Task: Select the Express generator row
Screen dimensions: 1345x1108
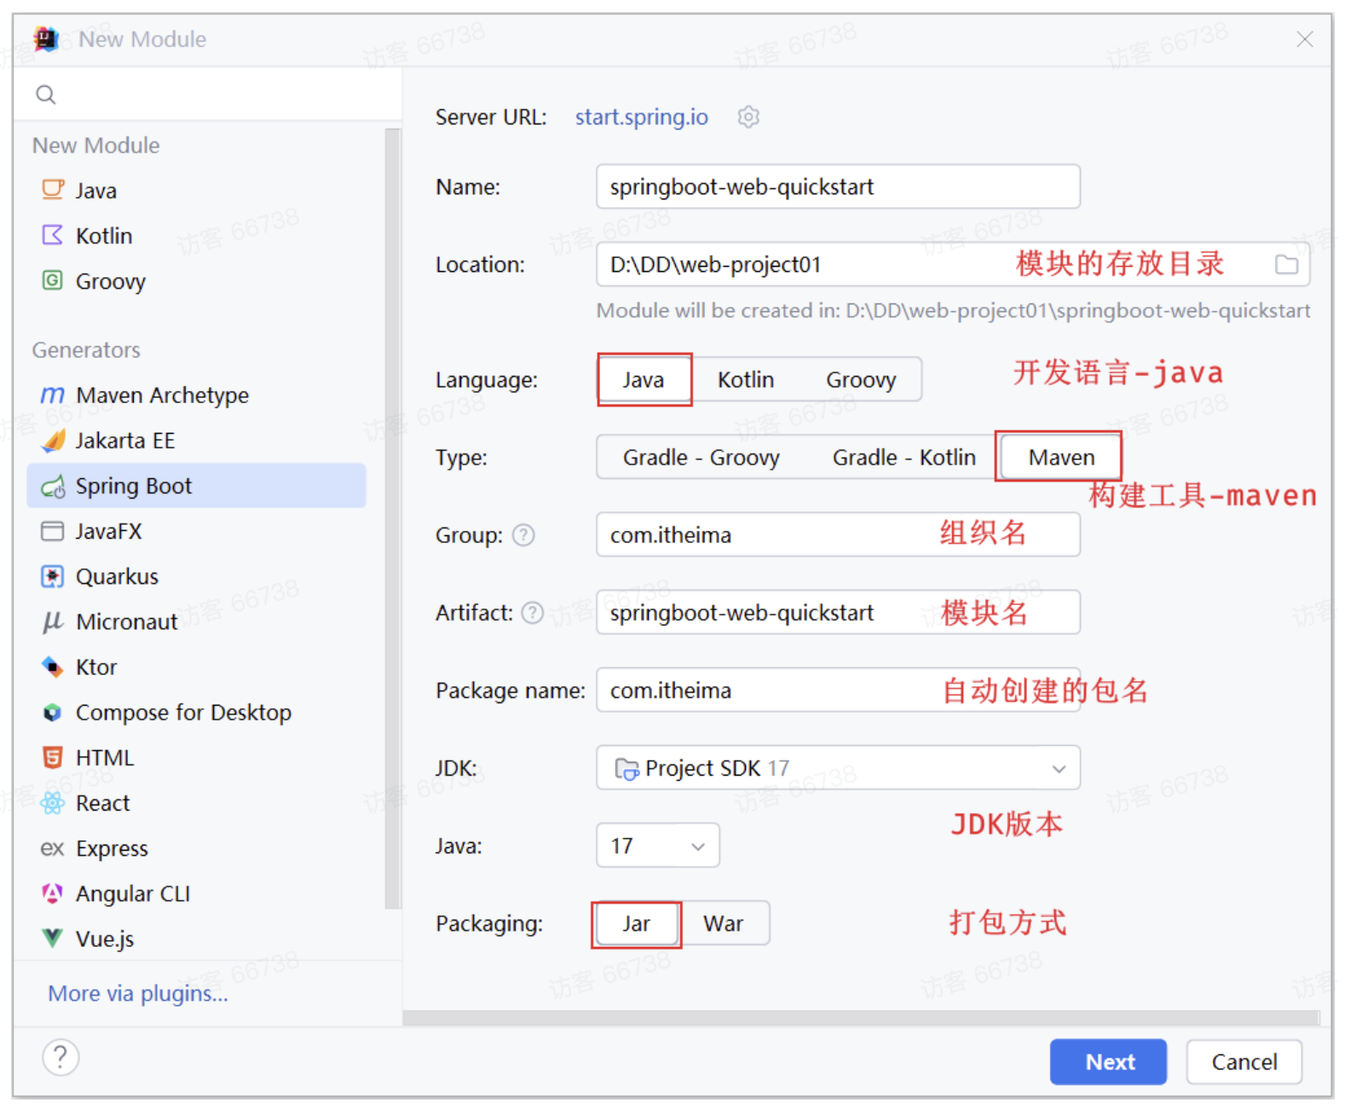Action: coord(196,848)
